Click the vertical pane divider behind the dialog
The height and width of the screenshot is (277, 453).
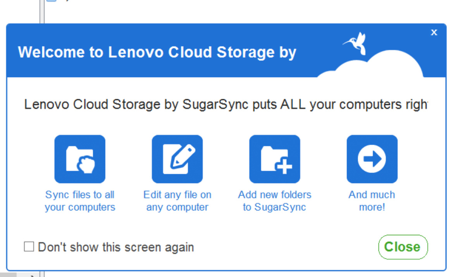click(42, 12)
